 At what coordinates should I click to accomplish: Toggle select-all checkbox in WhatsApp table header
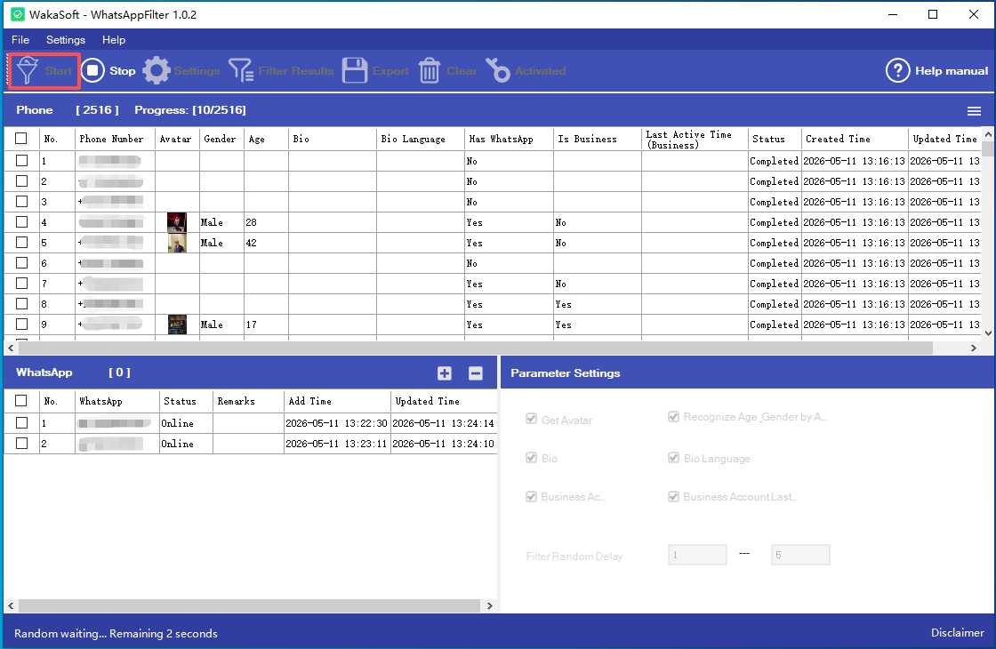(x=21, y=401)
